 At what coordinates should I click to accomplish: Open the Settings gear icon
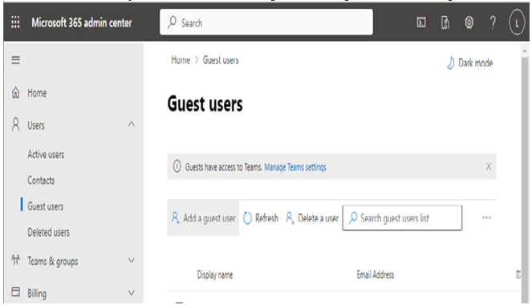click(469, 22)
